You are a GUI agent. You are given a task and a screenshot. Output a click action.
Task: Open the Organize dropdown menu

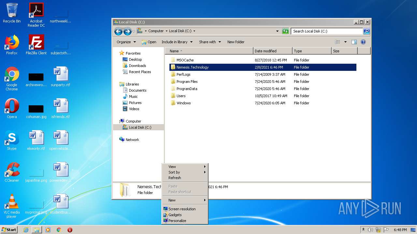point(126,42)
